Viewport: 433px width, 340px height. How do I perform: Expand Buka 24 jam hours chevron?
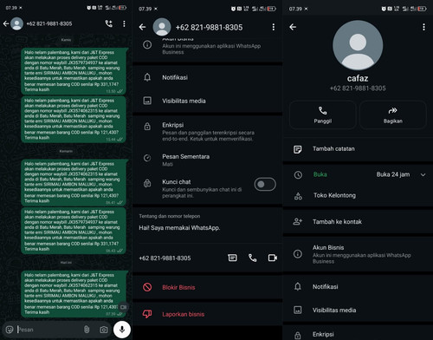[423, 174]
